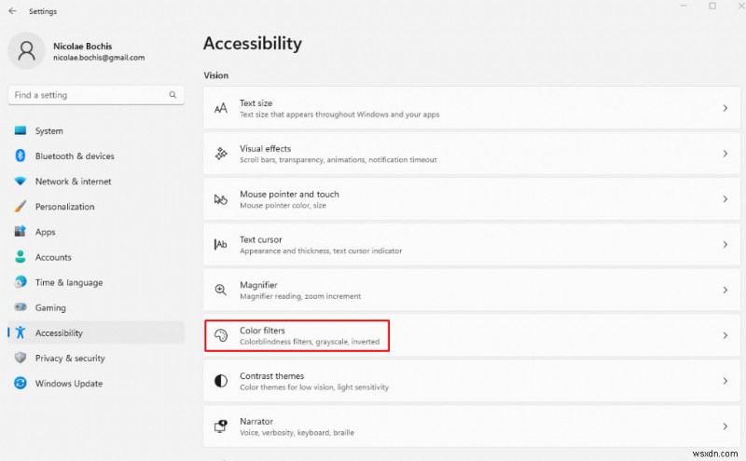The image size is (746, 461).
Task: Expand Mouse pointer and touch chevron
Action: click(725, 199)
